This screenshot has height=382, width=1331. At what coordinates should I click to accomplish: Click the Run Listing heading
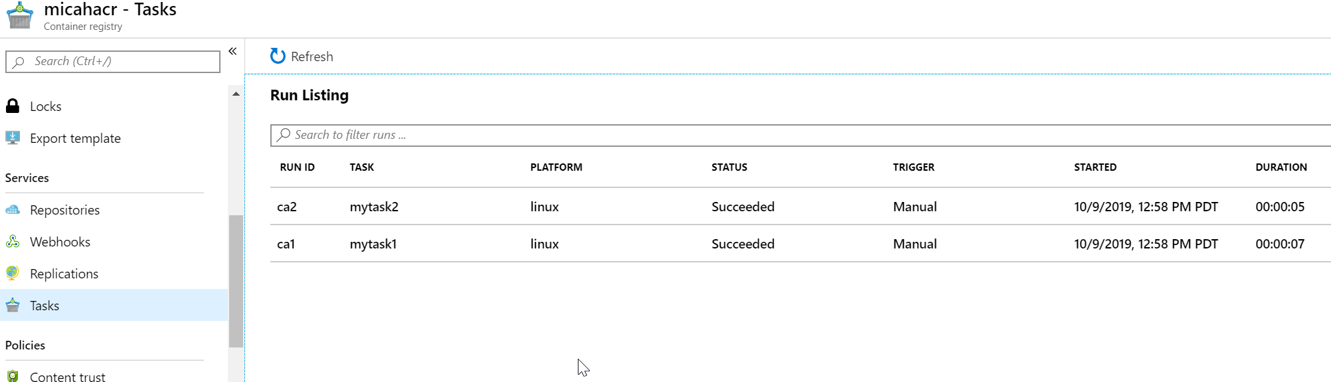310,96
